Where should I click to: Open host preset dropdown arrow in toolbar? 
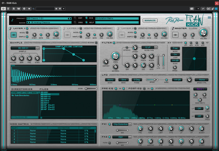(x=64, y=9)
